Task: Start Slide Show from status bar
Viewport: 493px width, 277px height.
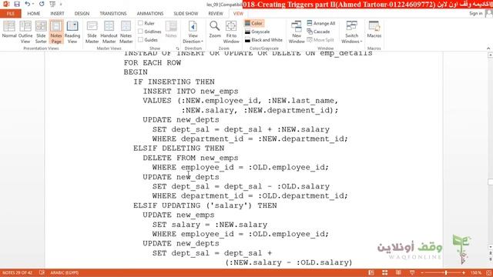Action: point(412,272)
